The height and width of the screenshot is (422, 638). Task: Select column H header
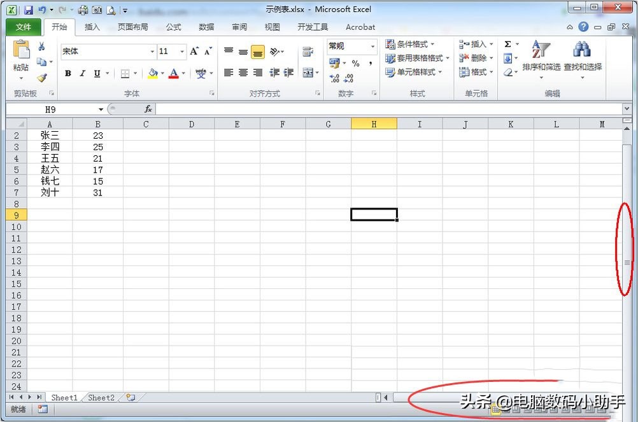click(x=374, y=124)
